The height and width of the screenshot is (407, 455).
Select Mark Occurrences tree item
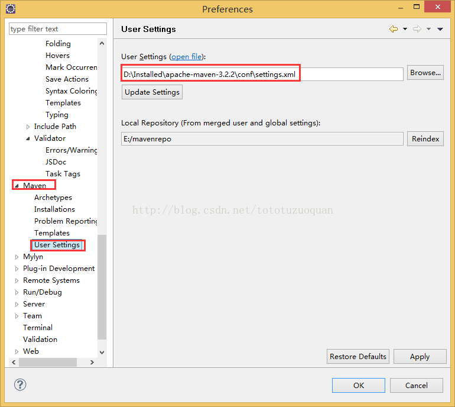click(x=71, y=67)
